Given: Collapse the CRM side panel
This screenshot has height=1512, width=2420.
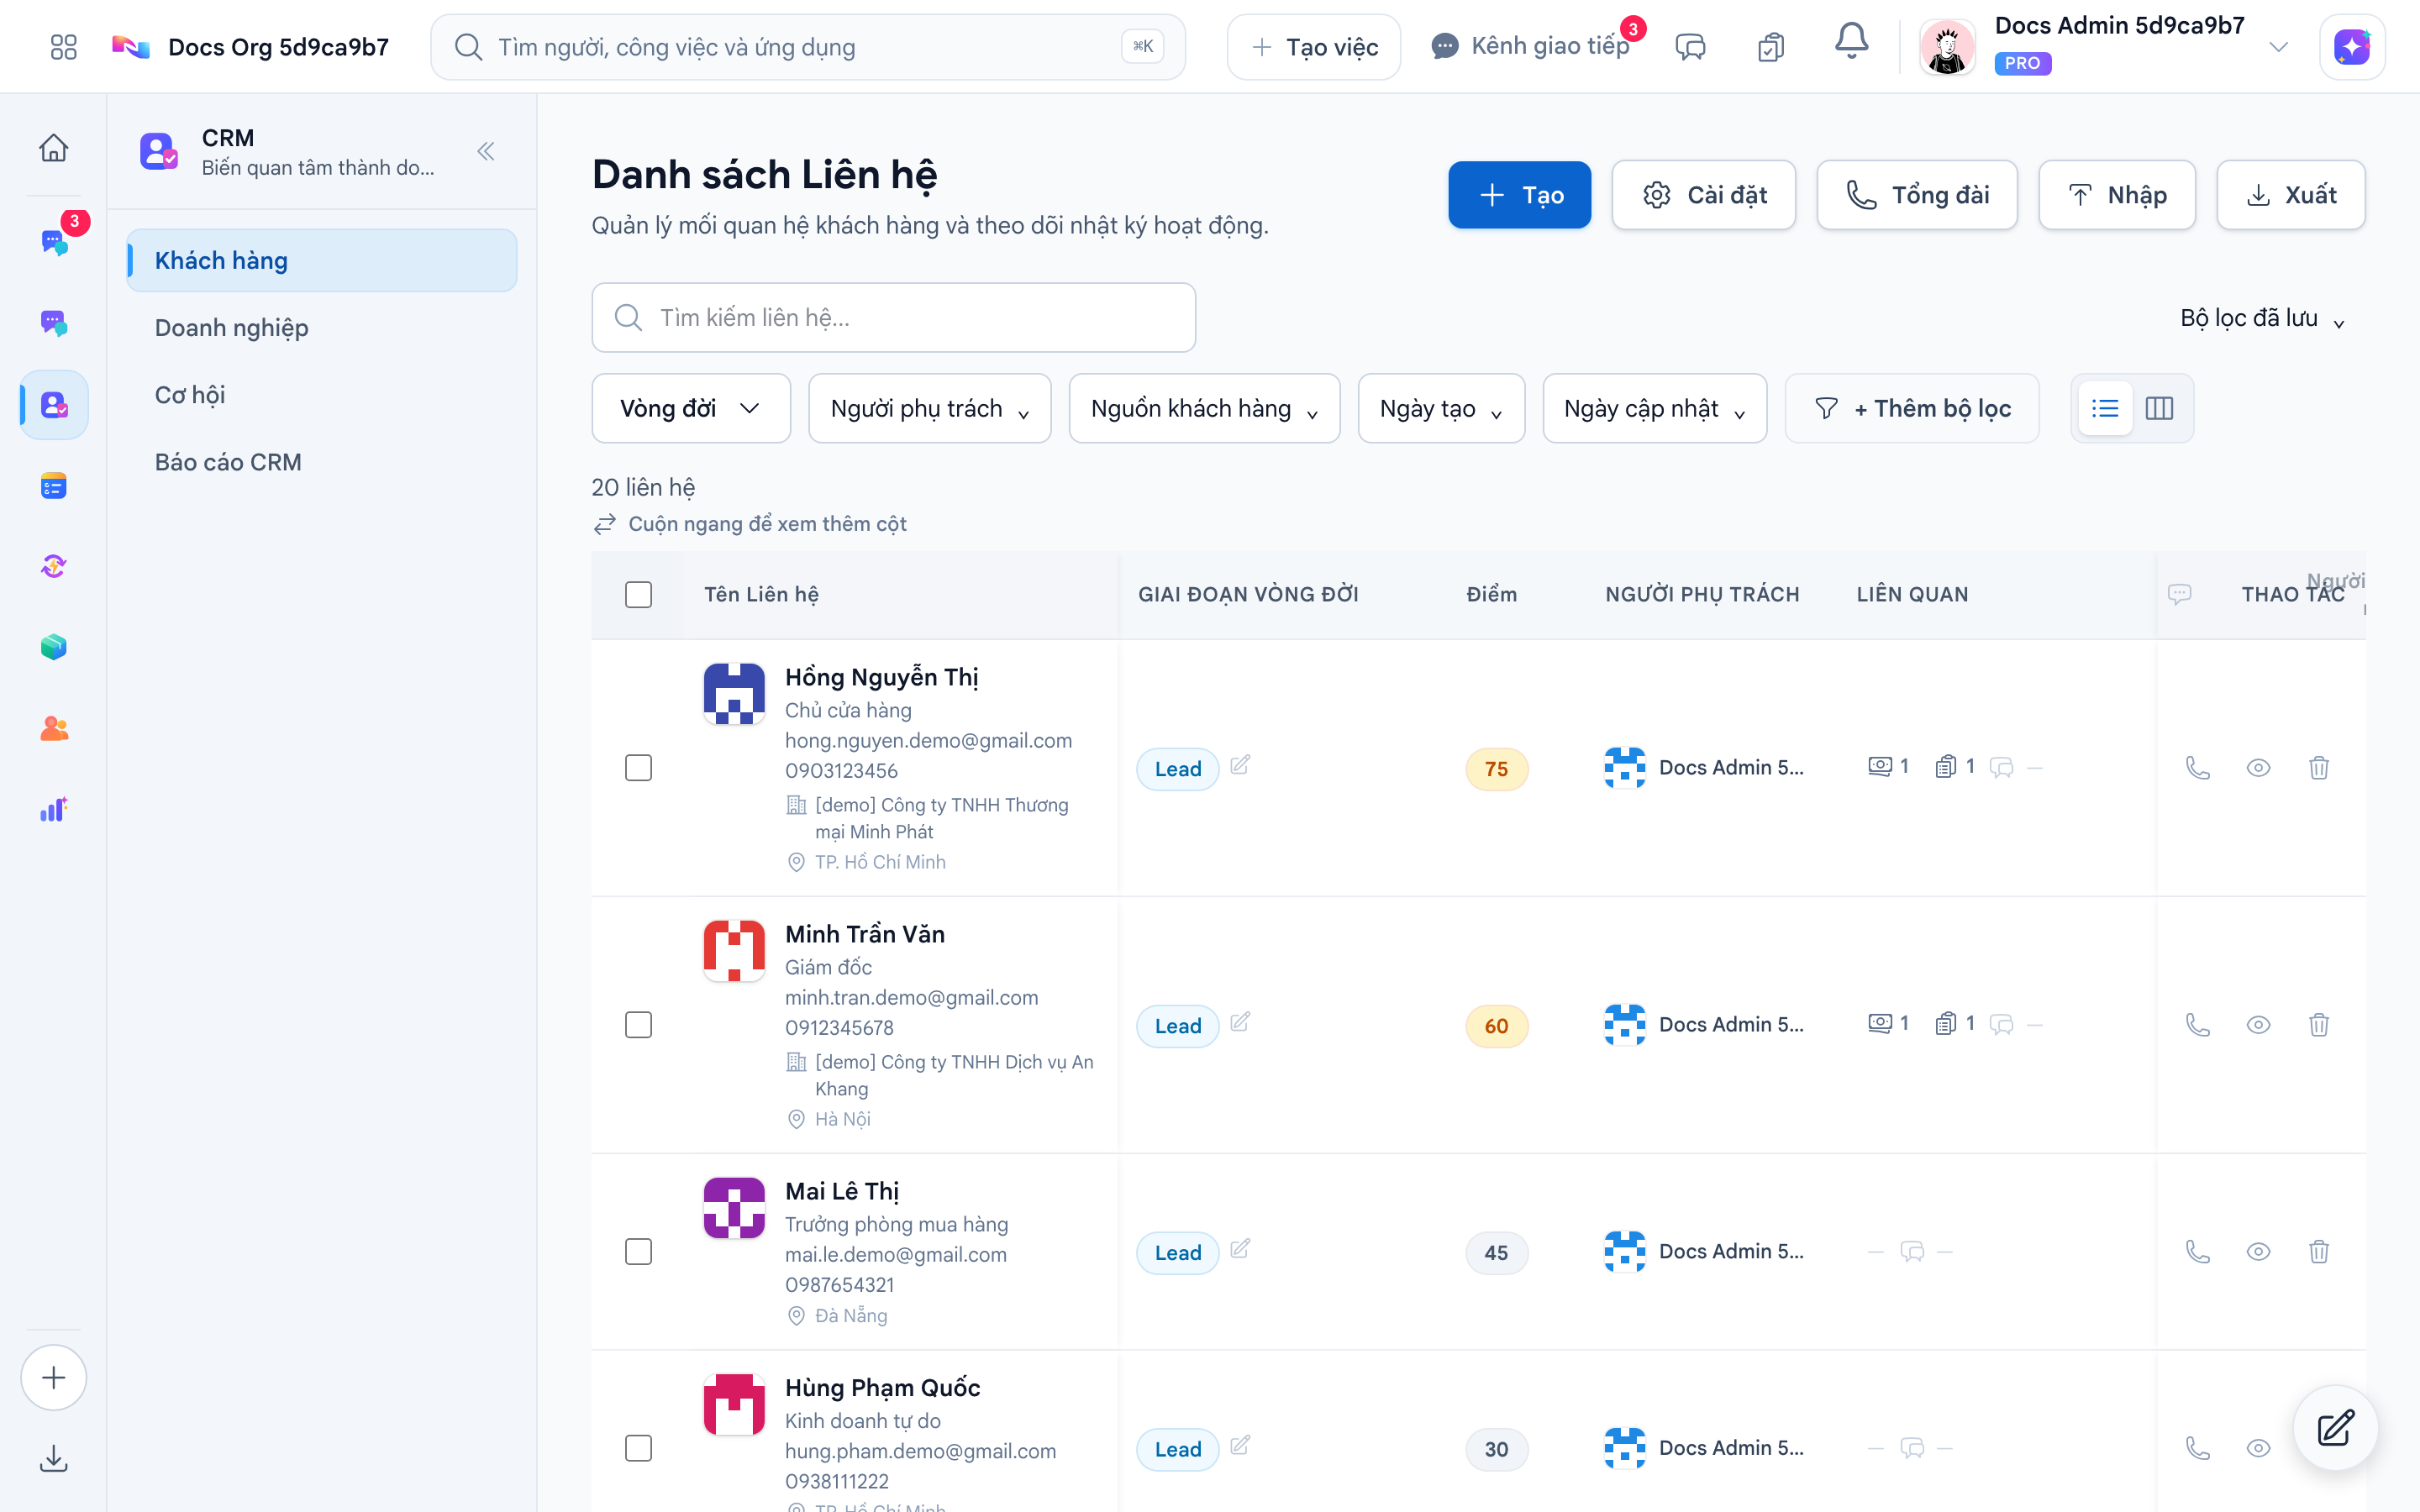Looking at the screenshot, I should click(486, 151).
